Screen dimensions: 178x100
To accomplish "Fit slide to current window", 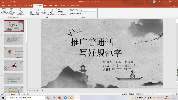I will pos(176,94).
